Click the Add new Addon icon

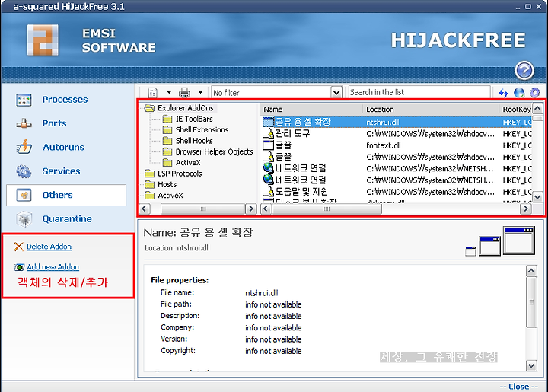coord(19,267)
